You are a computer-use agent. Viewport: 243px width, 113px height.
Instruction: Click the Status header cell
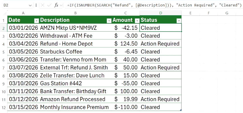point(160,20)
